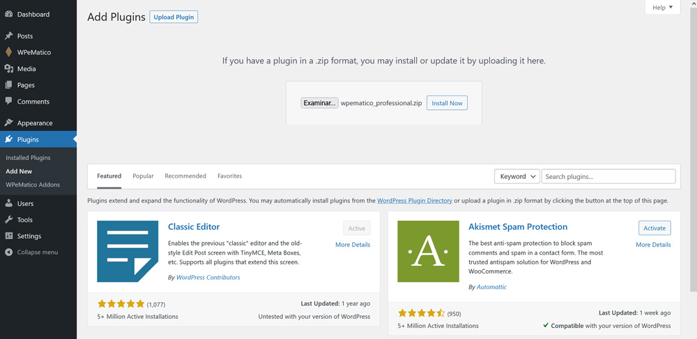Open the Users menu label

coord(25,204)
